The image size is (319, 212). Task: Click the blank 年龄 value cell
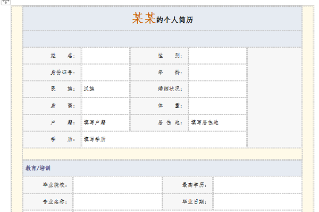(217, 72)
